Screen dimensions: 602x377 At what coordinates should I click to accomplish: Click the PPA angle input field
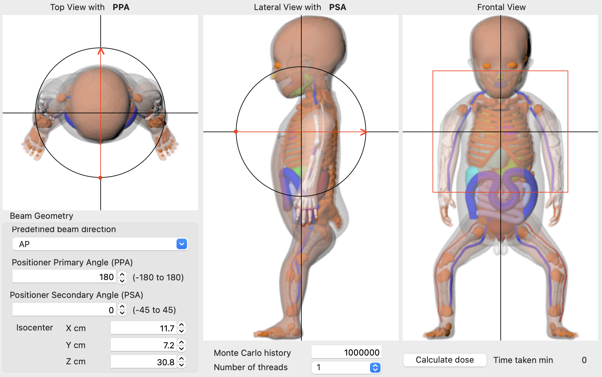pyautogui.click(x=64, y=277)
